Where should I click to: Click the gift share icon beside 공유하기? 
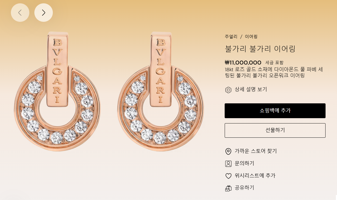pyautogui.click(x=228, y=188)
